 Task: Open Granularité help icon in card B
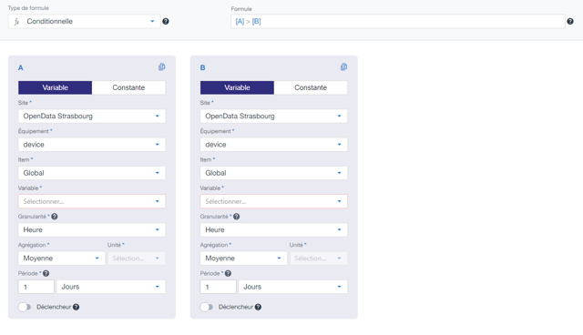click(237, 217)
